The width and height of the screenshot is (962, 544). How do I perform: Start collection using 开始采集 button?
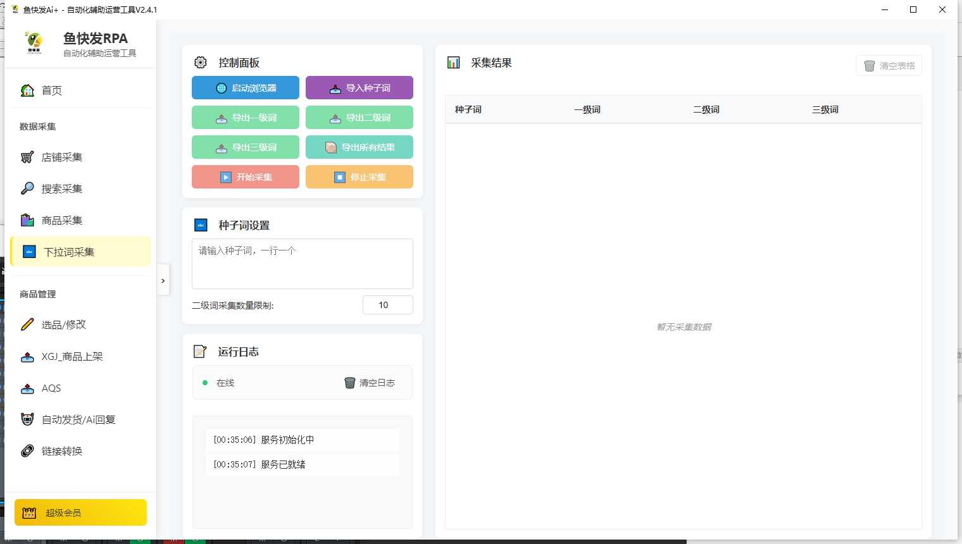tap(245, 176)
